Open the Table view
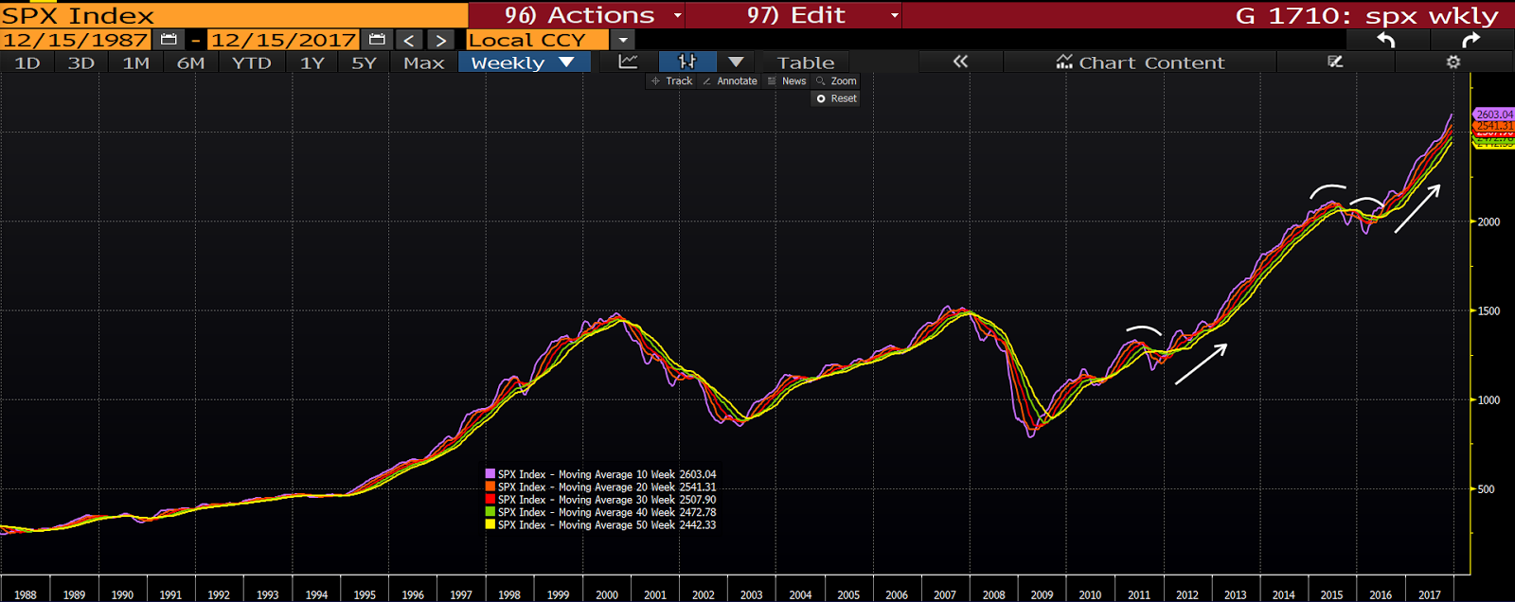This screenshot has height=602, width=1515. [x=806, y=62]
